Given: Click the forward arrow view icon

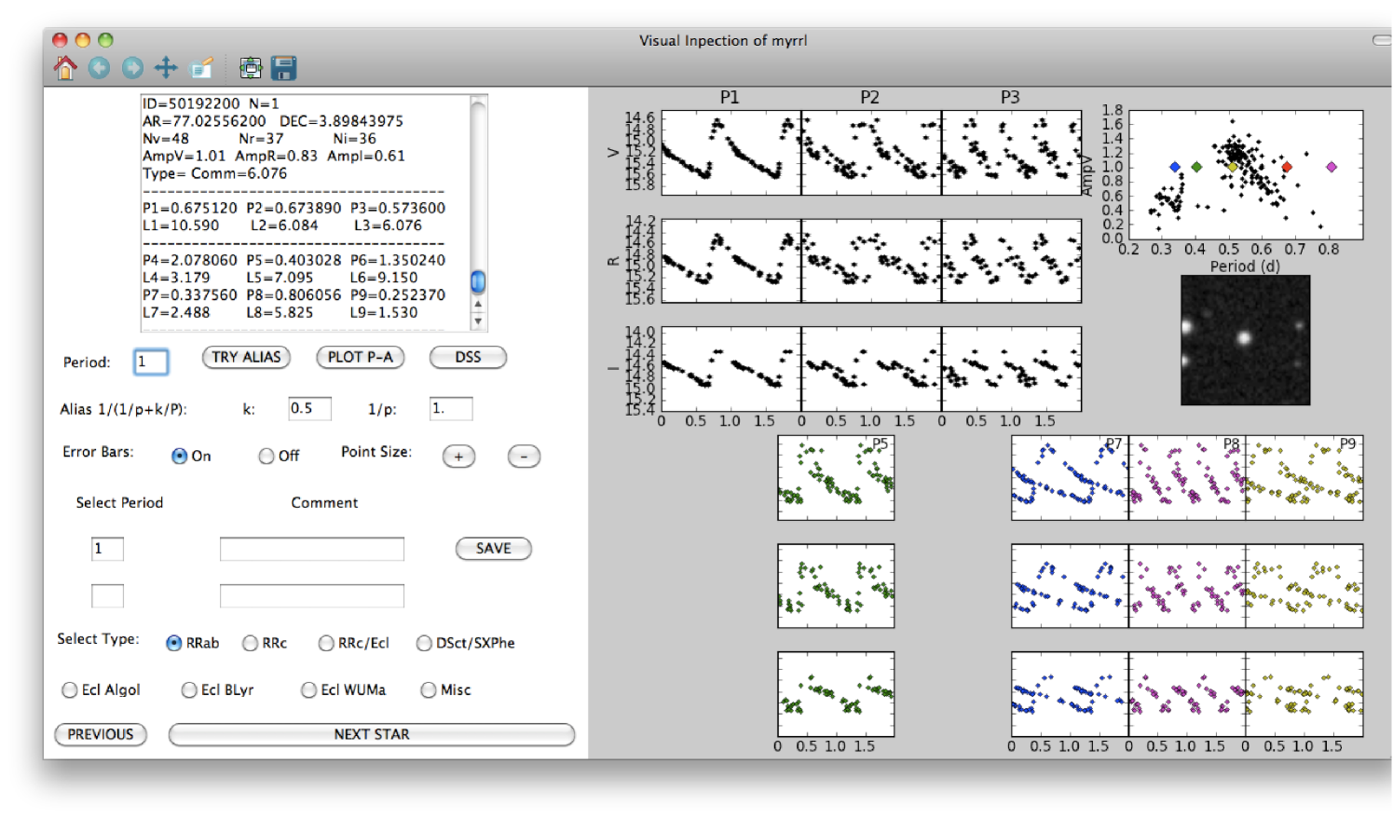Looking at the screenshot, I should pos(132,68).
